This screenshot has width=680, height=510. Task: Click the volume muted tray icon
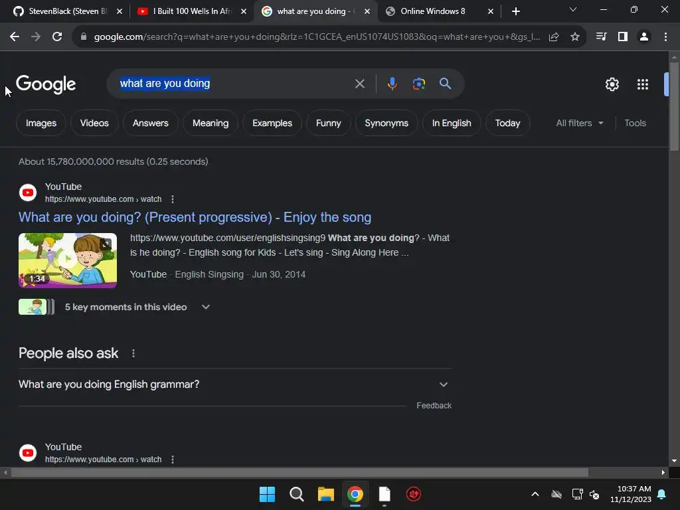click(x=594, y=494)
